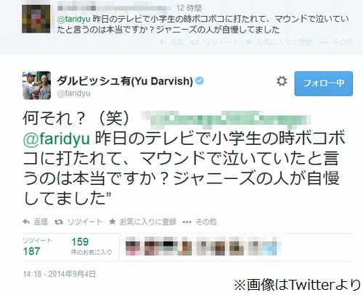Click the first avatar in retweeters row

pyautogui.click(x=133, y=246)
